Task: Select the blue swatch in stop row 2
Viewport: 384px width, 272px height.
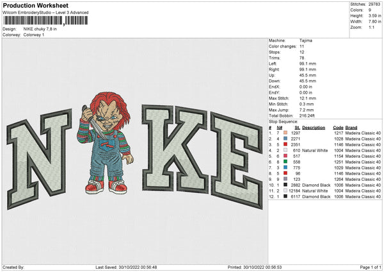Action: point(285,139)
